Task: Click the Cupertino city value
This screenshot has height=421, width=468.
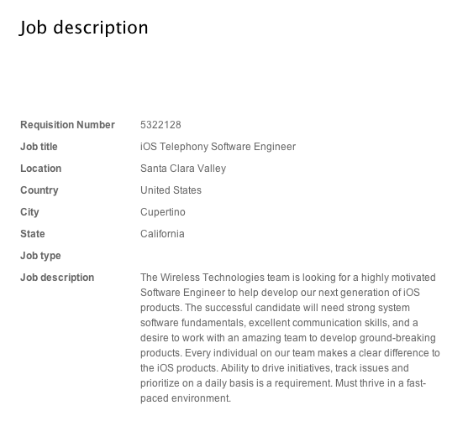Action: [163, 212]
